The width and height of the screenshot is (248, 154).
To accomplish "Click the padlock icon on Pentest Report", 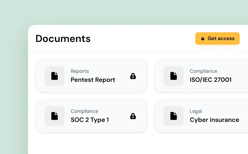I will coord(133,76).
